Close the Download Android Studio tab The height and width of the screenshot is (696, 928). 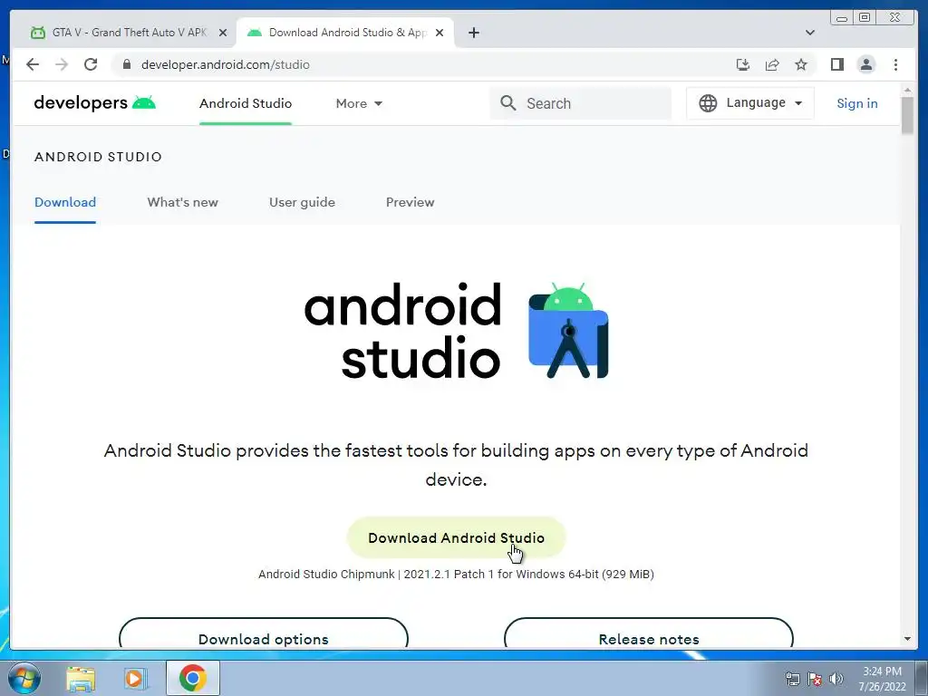coord(440,33)
